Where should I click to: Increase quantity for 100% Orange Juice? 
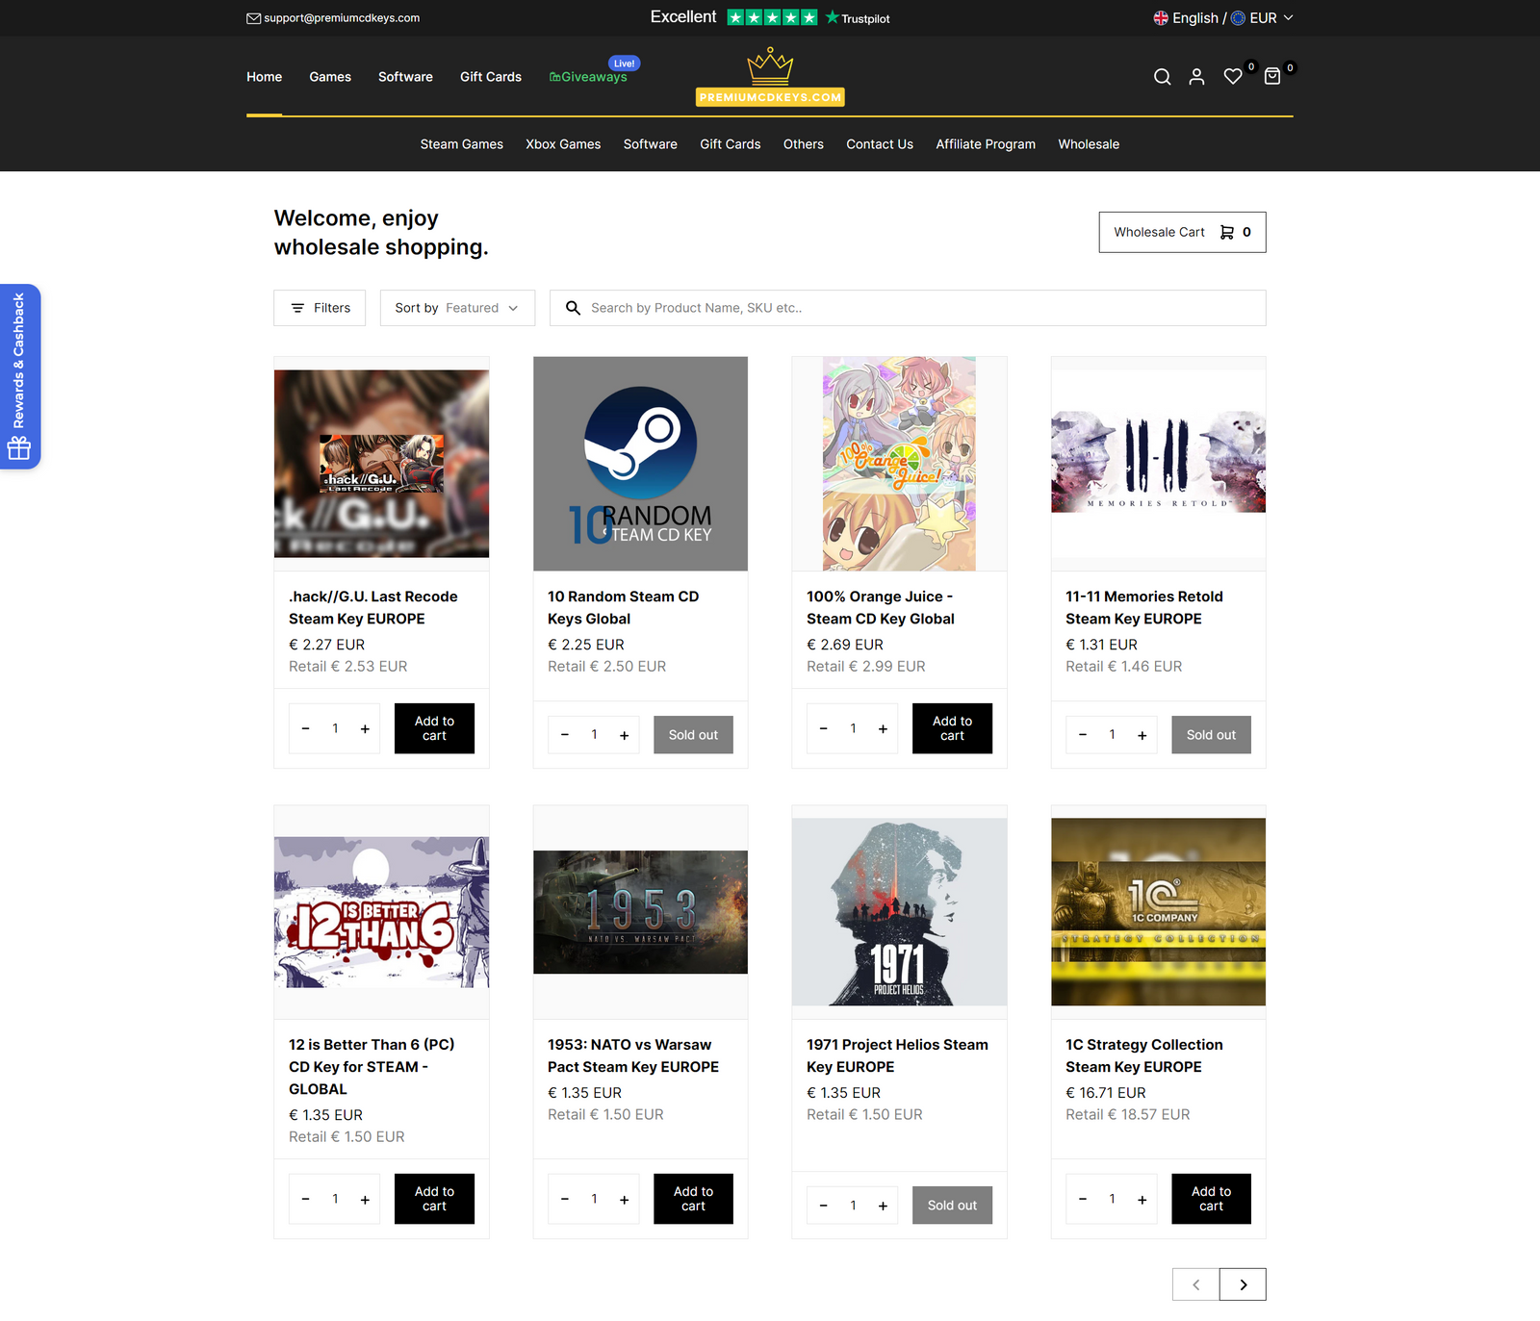point(883,729)
